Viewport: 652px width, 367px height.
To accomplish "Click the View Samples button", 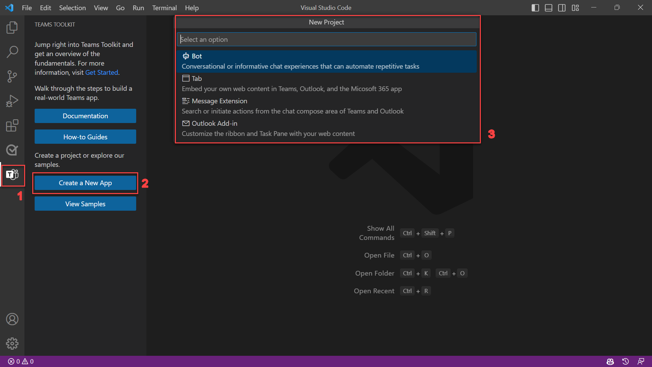I will [85, 204].
